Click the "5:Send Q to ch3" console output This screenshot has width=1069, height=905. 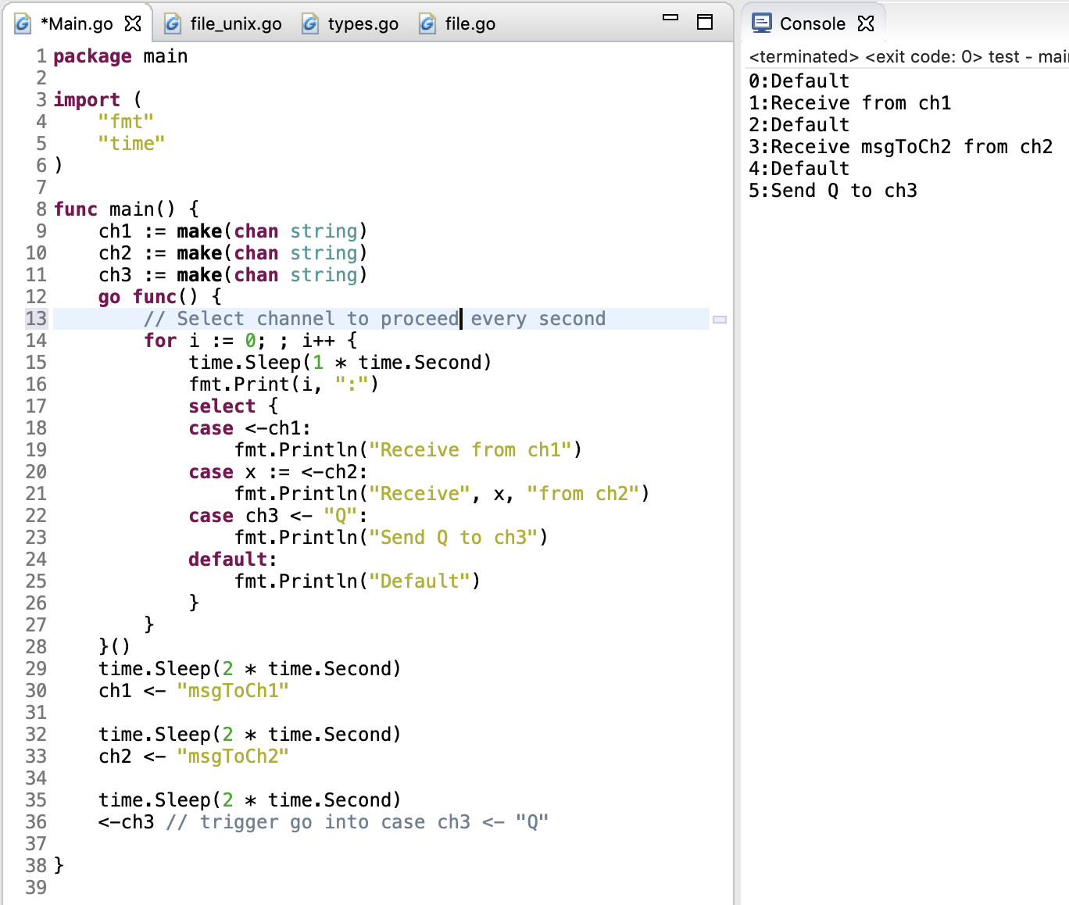[832, 191]
